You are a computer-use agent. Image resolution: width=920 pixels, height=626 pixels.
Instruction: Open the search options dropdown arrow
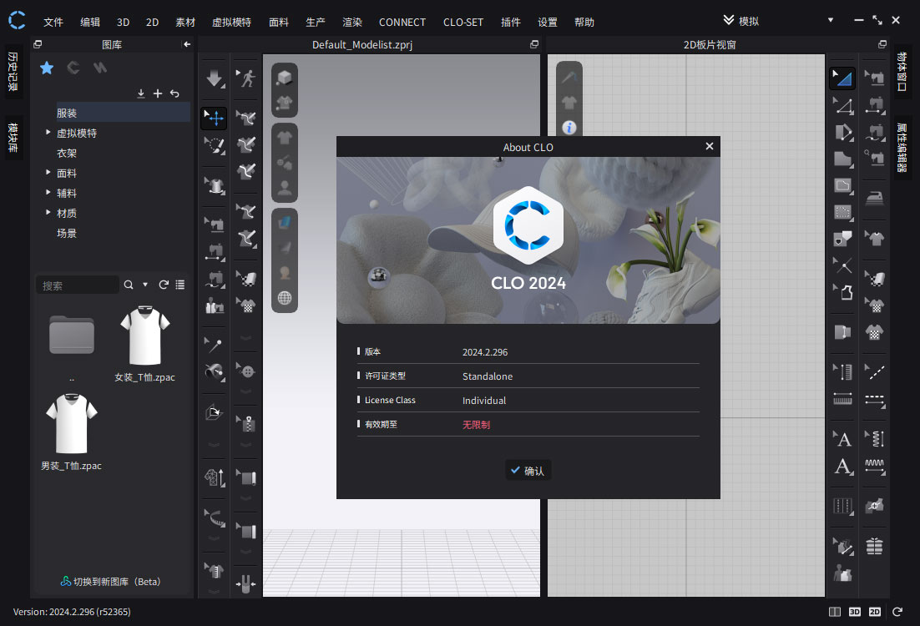click(145, 285)
